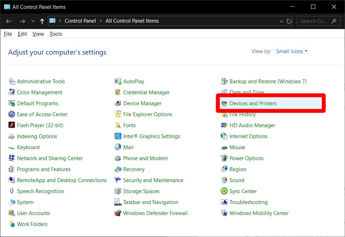This screenshot has width=345, height=237.
Task: Click the refresh button in address bar
Action: [289, 21]
